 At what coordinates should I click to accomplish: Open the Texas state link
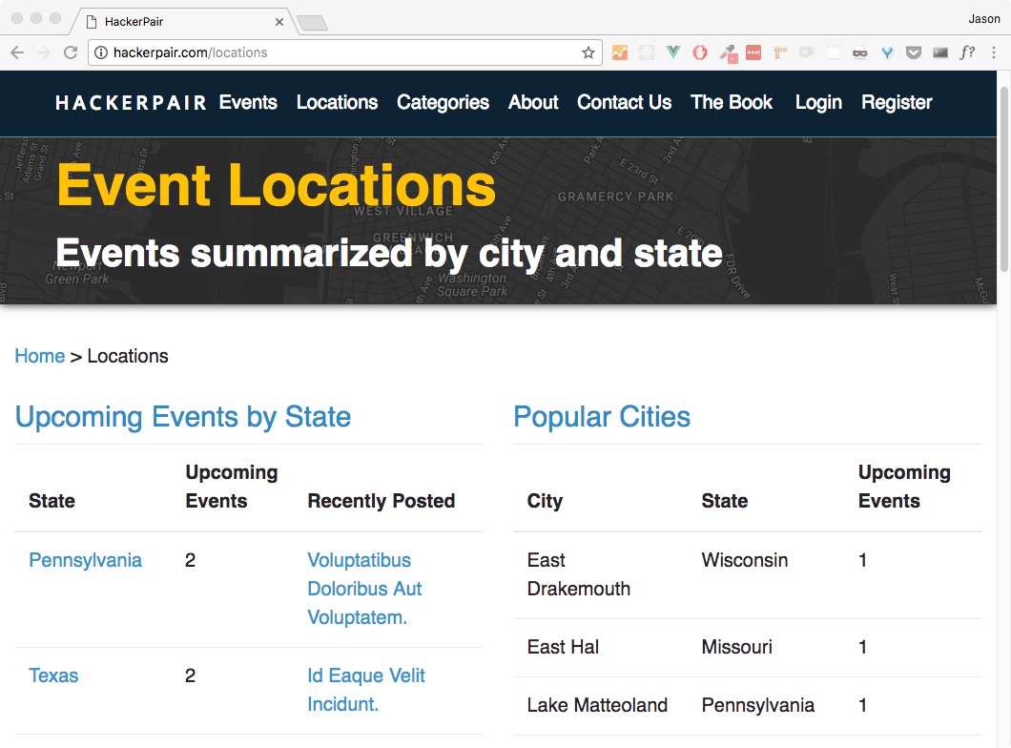click(x=53, y=675)
